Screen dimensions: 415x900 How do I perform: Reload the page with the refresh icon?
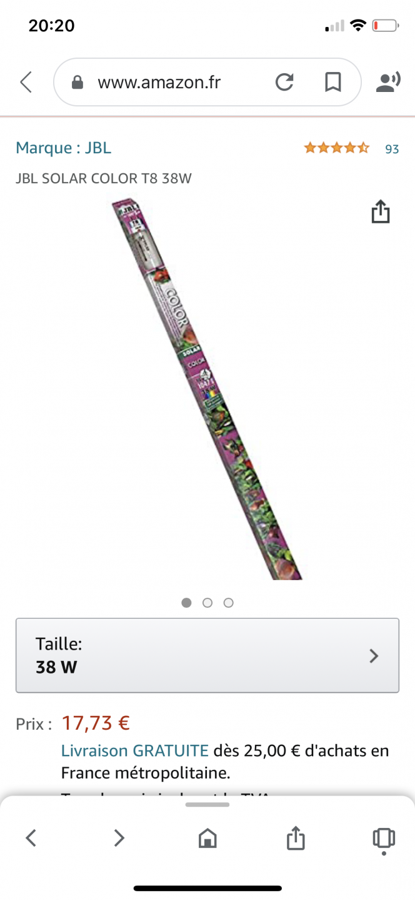pos(284,82)
